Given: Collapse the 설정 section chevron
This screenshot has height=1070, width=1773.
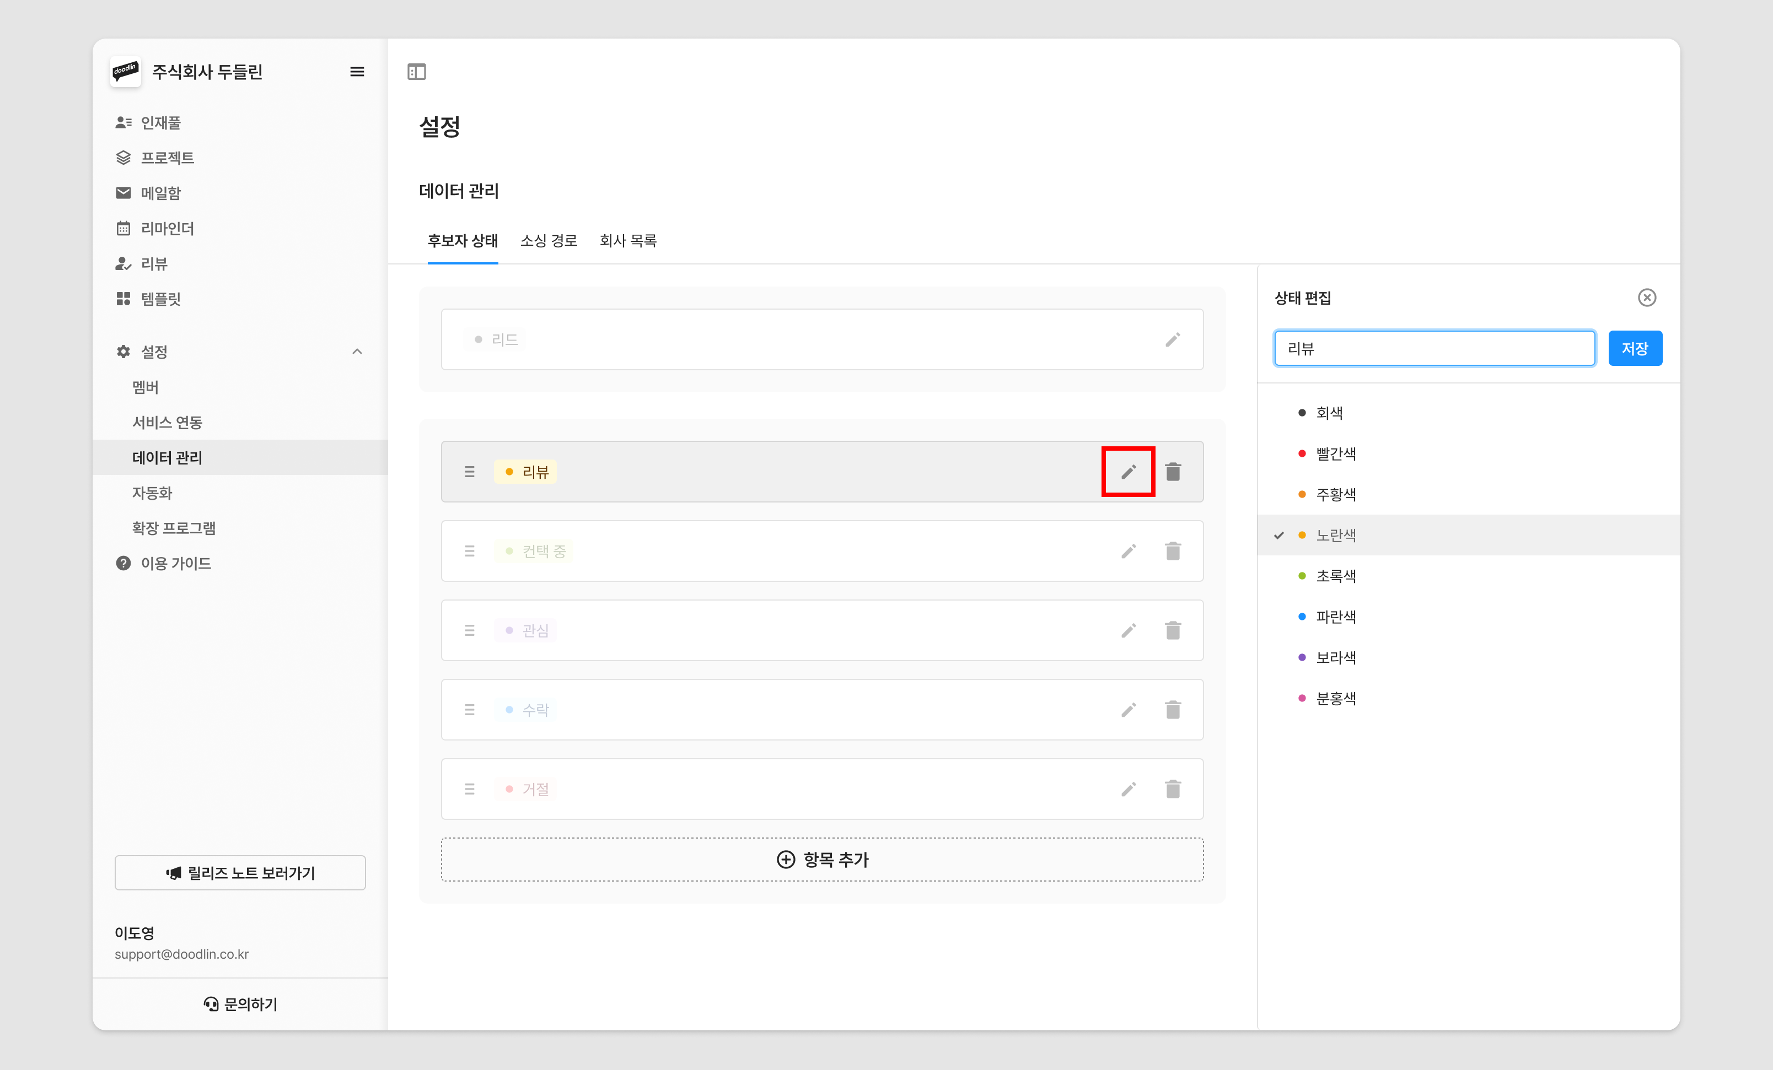Looking at the screenshot, I should pyautogui.click(x=357, y=352).
